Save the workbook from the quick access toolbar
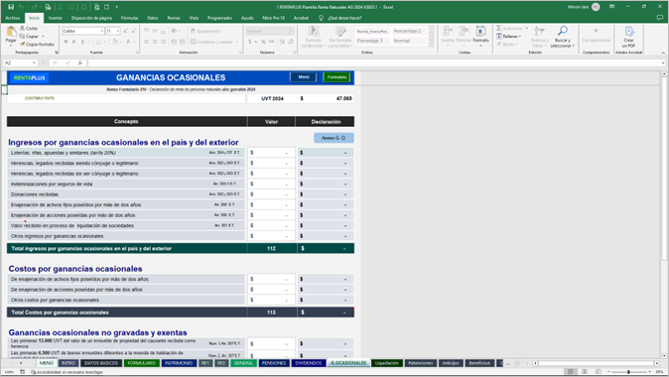Viewport: 669px width, 377px height. click(x=11, y=7)
